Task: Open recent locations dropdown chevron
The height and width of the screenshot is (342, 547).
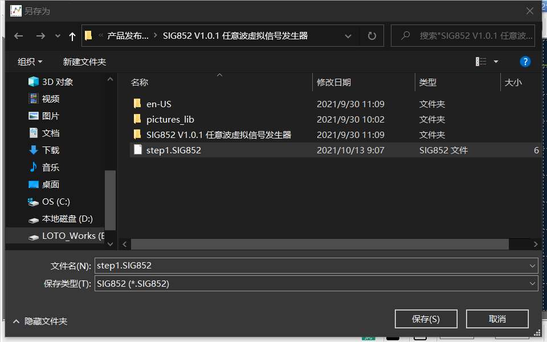Action: point(58,35)
